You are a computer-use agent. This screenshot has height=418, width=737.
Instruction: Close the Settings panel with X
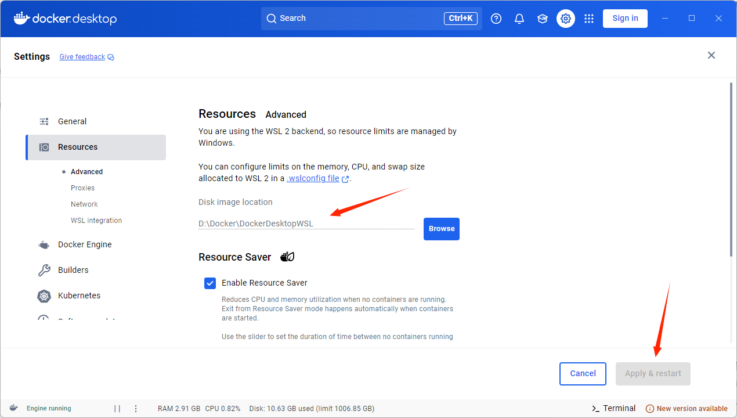[711, 55]
